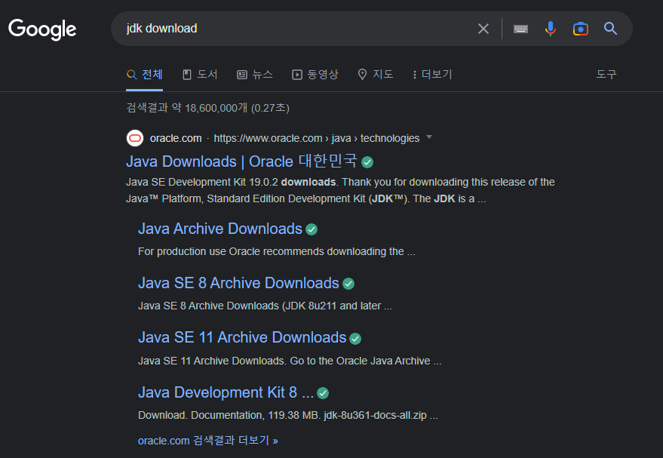
Task: Click verified badge next to Java Development Kit 8
Action: (x=323, y=393)
